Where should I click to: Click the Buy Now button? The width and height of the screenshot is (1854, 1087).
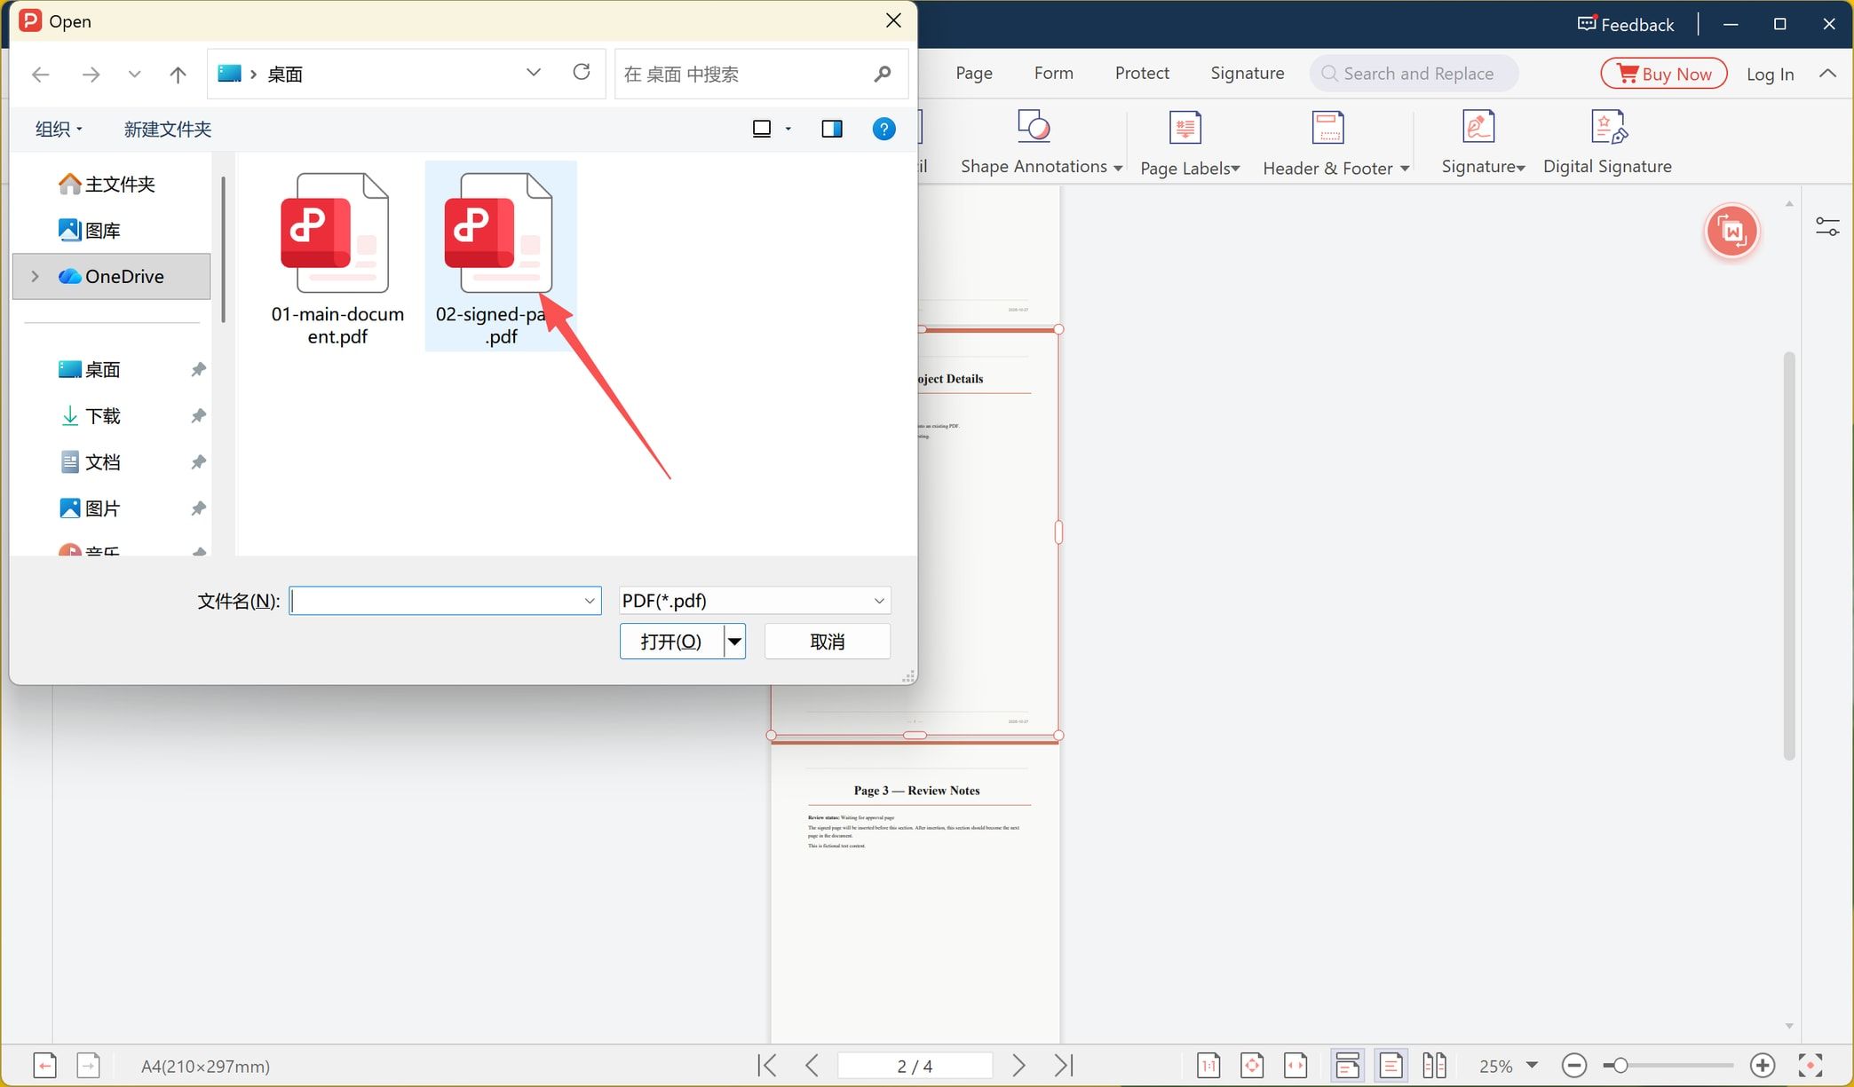tap(1664, 74)
